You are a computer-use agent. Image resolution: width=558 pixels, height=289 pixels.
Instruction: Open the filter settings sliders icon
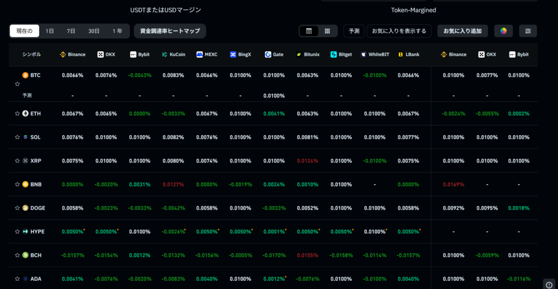pos(527,31)
